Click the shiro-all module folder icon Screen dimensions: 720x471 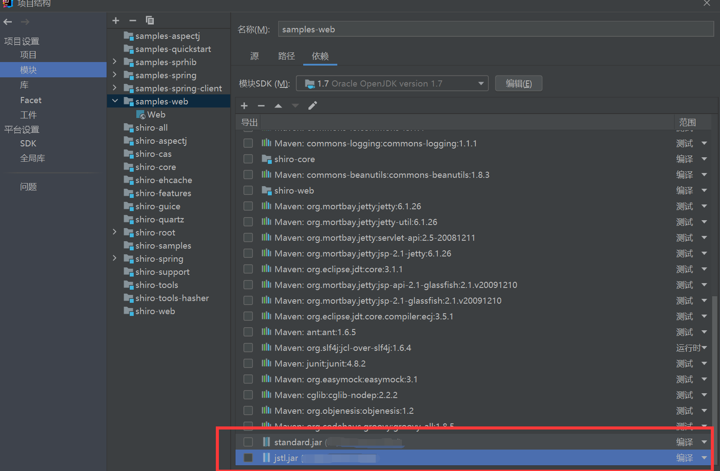(128, 128)
